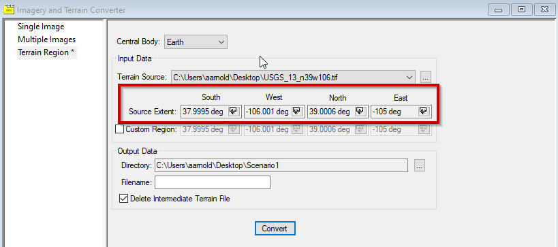Open unit menu icon in Source Extent South field

234,112
